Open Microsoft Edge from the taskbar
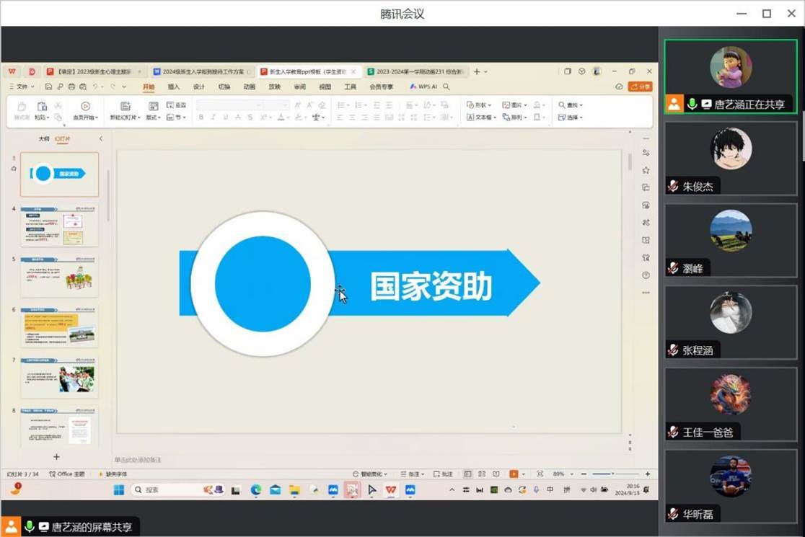This screenshot has height=537, width=805. 255,490
